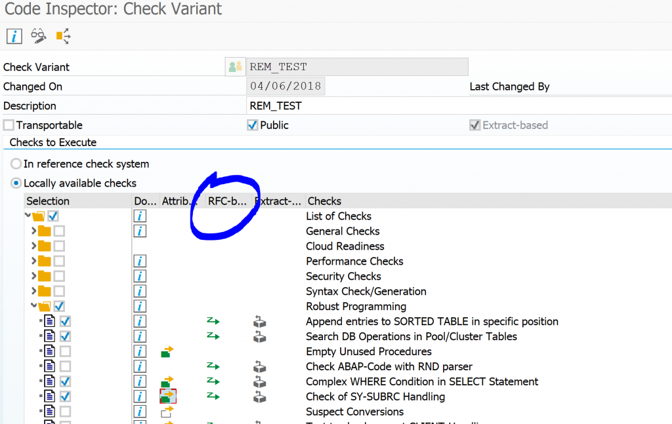This screenshot has height=424, width=672.
Task: Click the attributes icon for Suspect Conversions
Action: [x=167, y=412]
